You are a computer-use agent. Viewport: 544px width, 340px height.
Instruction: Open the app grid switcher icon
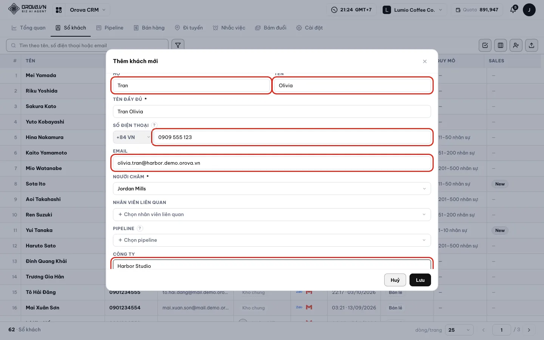point(59,10)
